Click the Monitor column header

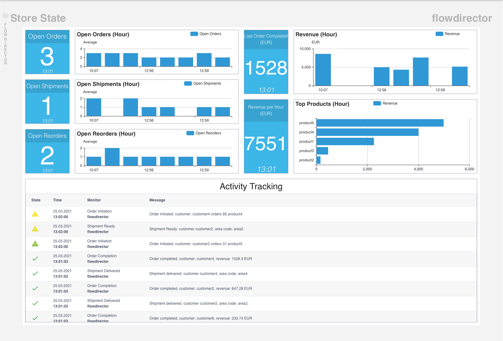(94, 200)
